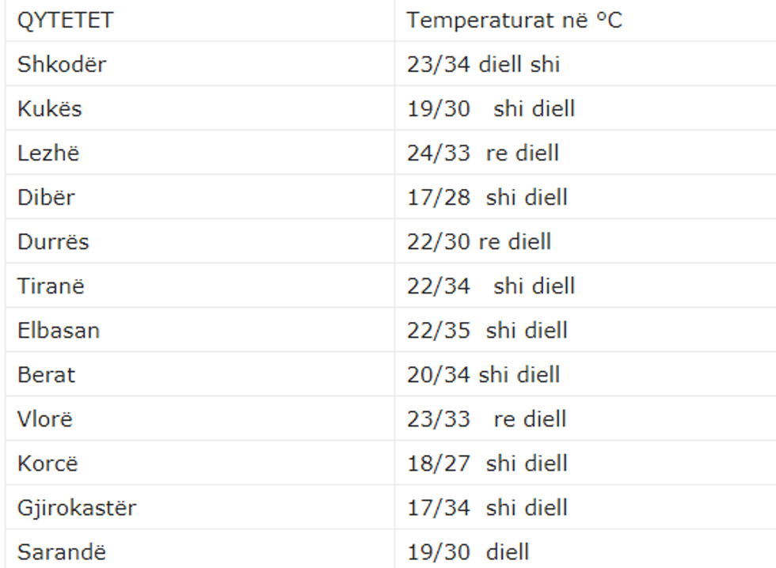The width and height of the screenshot is (776, 568).
Task: Click the QYTETET header cell
Action: click(x=65, y=21)
